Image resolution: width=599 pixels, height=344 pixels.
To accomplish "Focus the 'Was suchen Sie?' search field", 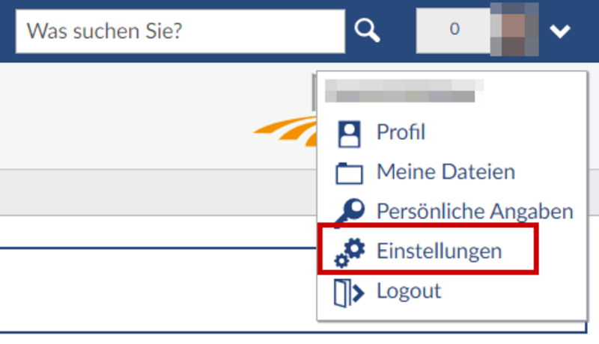I will (x=180, y=31).
